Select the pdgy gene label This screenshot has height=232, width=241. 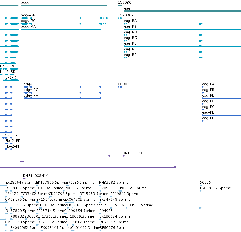click(x=25, y=3)
